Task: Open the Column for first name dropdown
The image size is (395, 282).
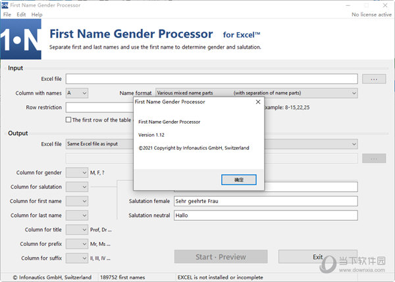Action: point(77,201)
